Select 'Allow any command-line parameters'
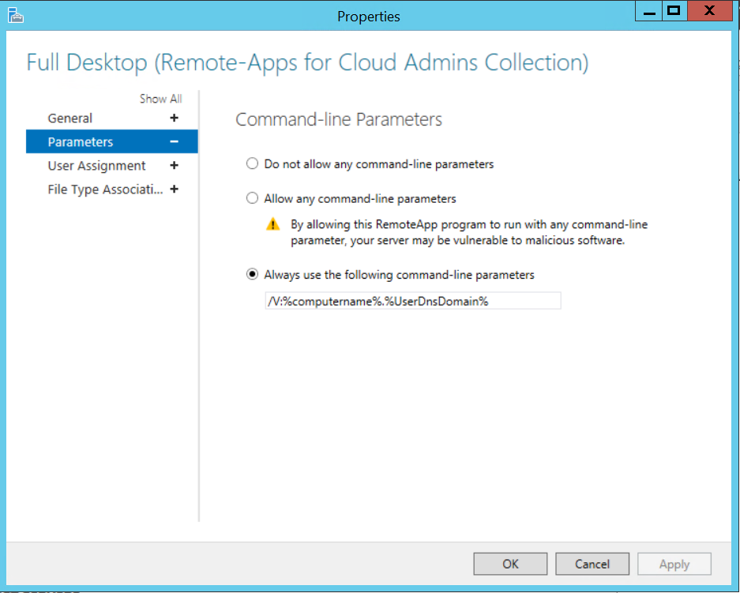This screenshot has height=593, width=740. [x=252, y=197]
